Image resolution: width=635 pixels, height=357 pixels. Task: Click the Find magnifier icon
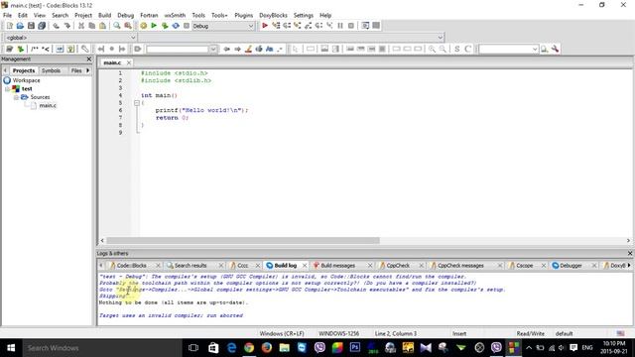(x=117, y=26)
